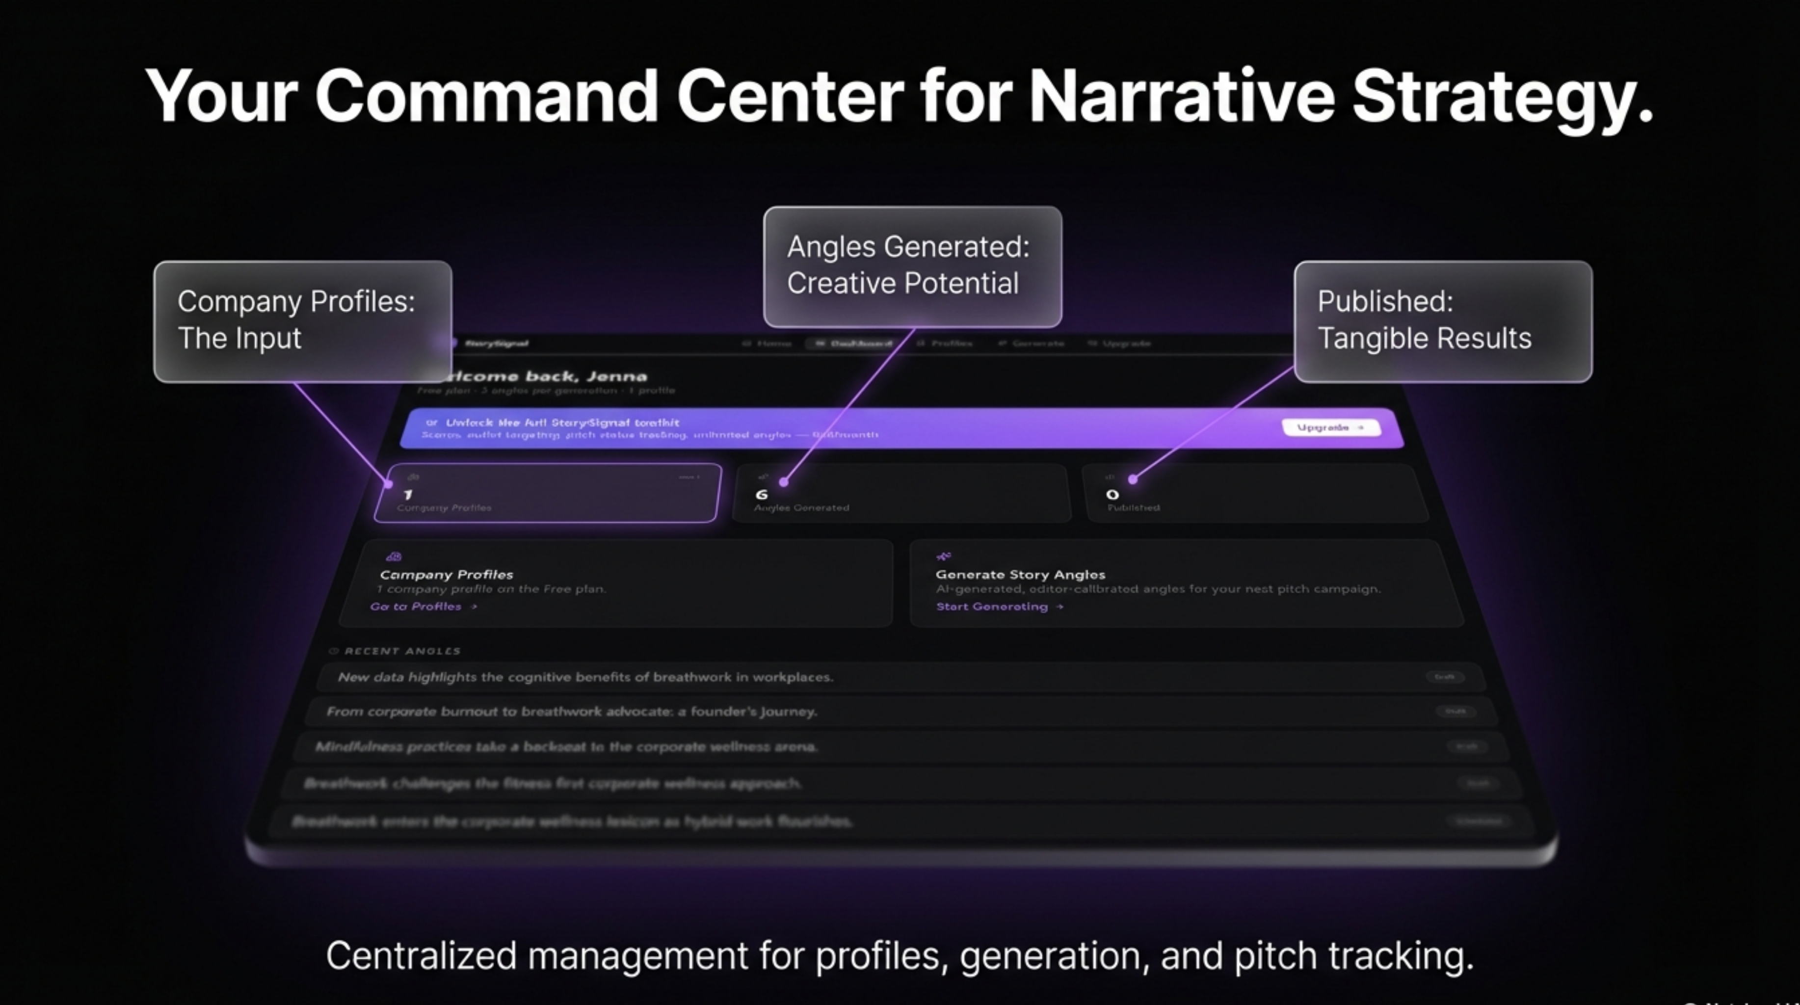Click the Recent Angles section icon
This screenshot has height=1005, width=1800.
(x=334, y=650)
